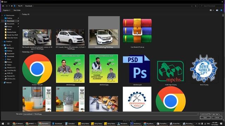The height and width of the screenshot is (126, 225).
Task: Click the Cancel button
Action: coord(217,118)
